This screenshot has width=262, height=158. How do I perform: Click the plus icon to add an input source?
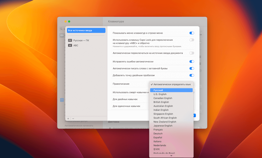pos(68,118)
